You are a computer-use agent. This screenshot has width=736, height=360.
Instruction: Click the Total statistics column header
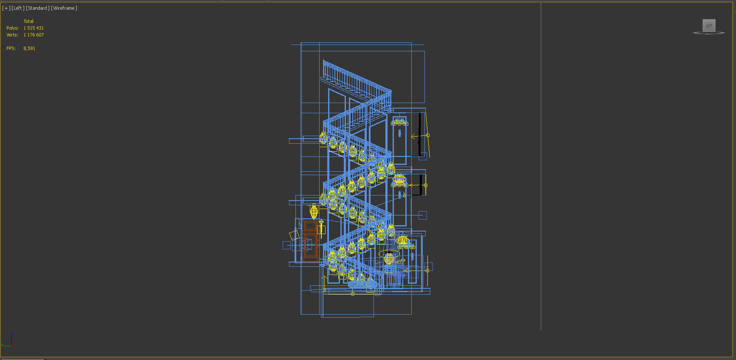pos(28,21)
